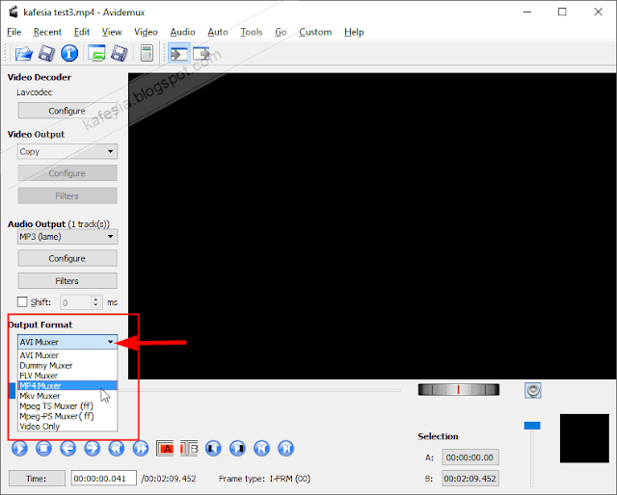Screen dimensions: 617x495
Task: Go to the next frame
Action: (x=93, y=448)
